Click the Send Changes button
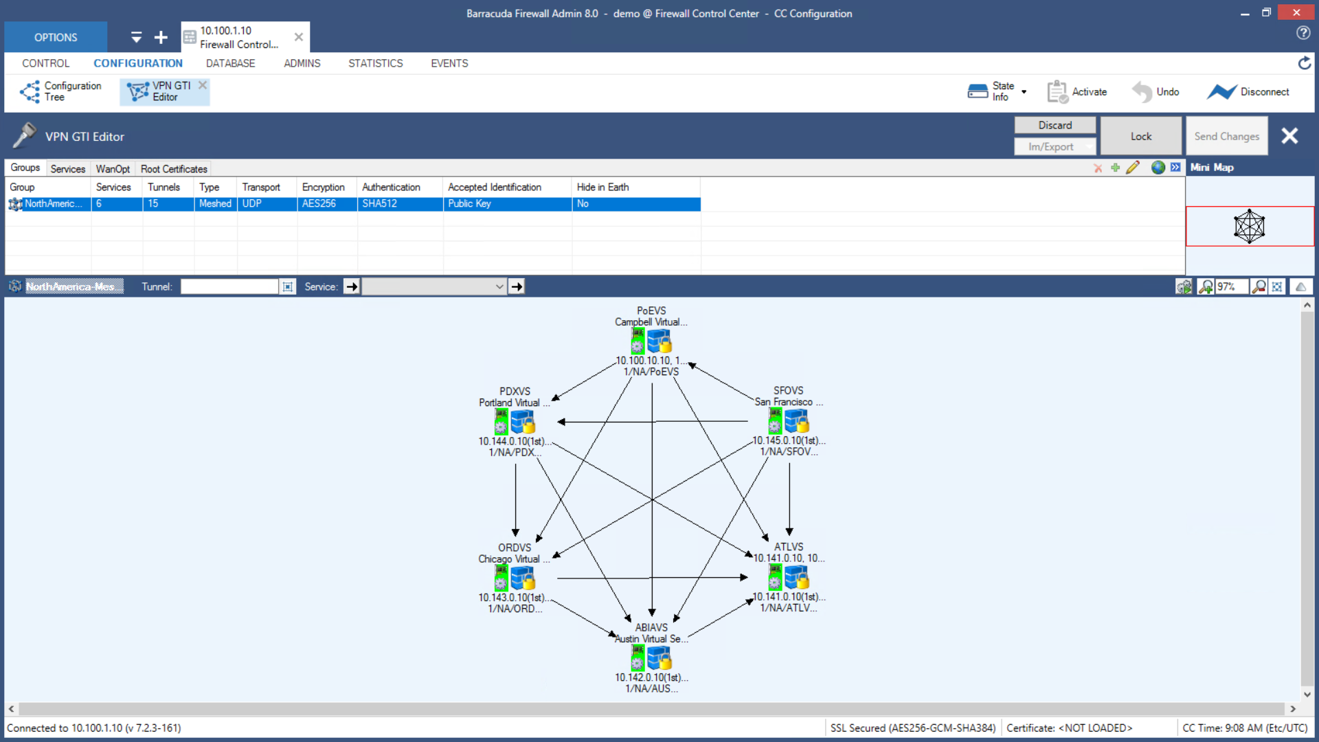Image resolution: width=1319 pixels, height=742 pixels. (1226, 136)
